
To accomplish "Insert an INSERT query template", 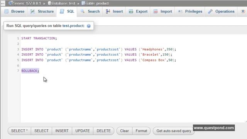I will (62, 131).
